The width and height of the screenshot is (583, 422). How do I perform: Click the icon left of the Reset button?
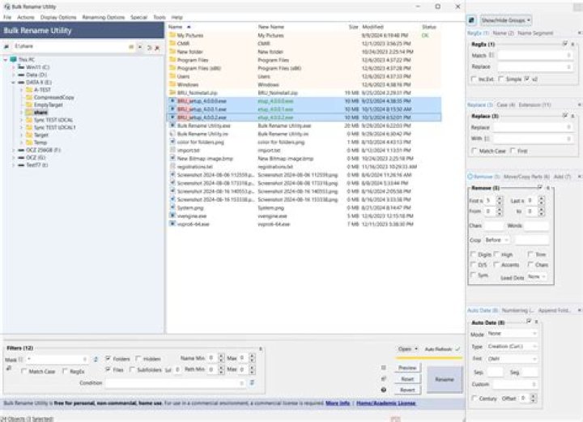tap(383, 379)
